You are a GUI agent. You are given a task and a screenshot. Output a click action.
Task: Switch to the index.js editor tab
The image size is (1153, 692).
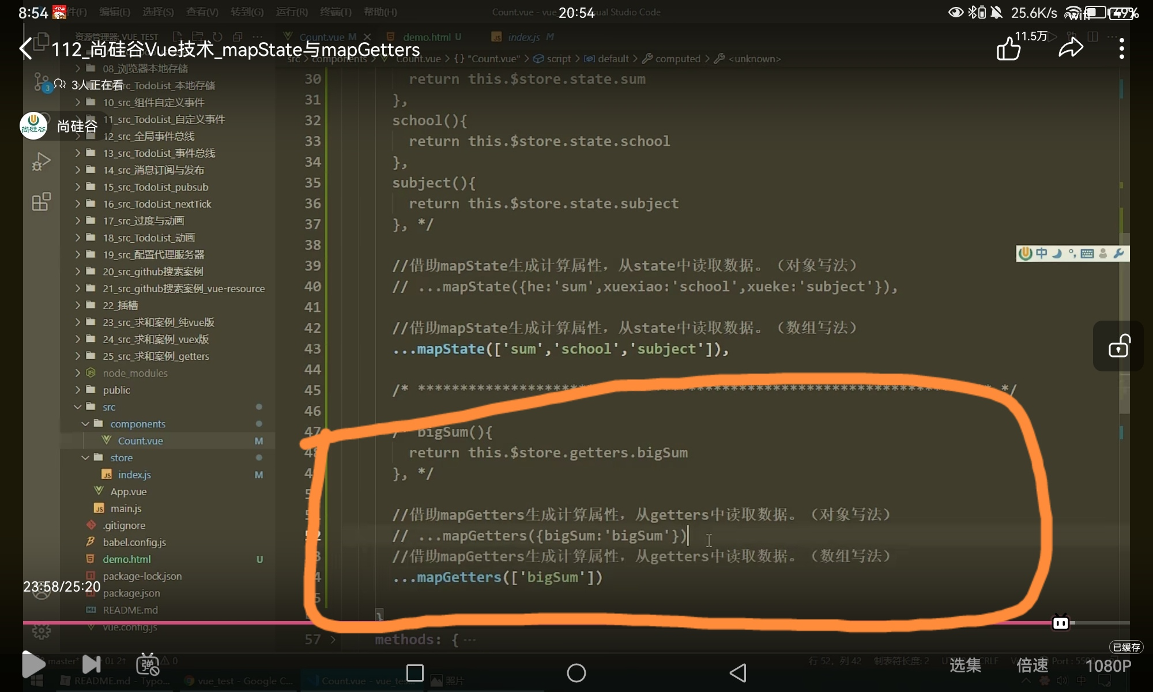click(523, 37)
